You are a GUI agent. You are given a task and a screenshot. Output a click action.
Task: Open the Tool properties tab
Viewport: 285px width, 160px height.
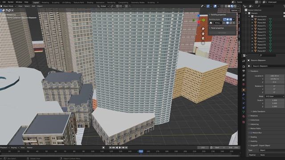point(244,61)
